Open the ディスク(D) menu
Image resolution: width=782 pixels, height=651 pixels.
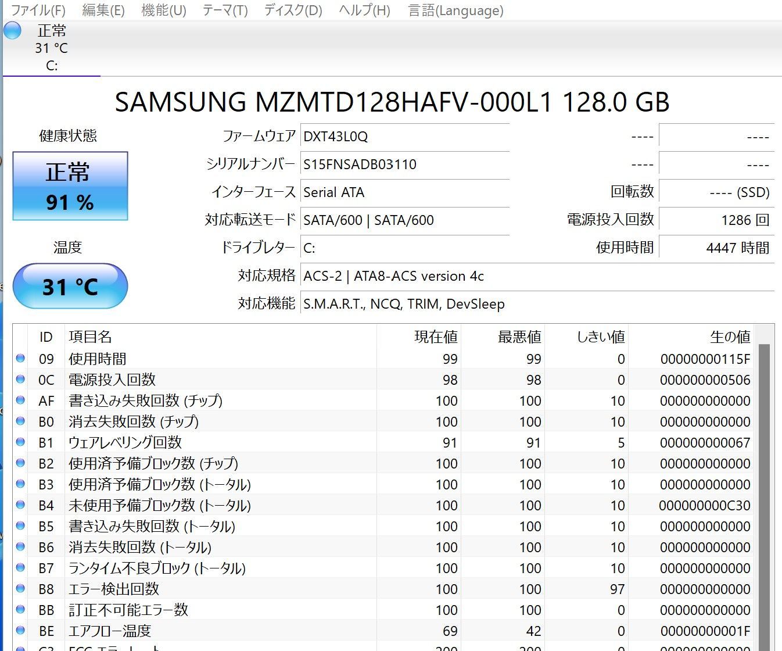point(293,10)
